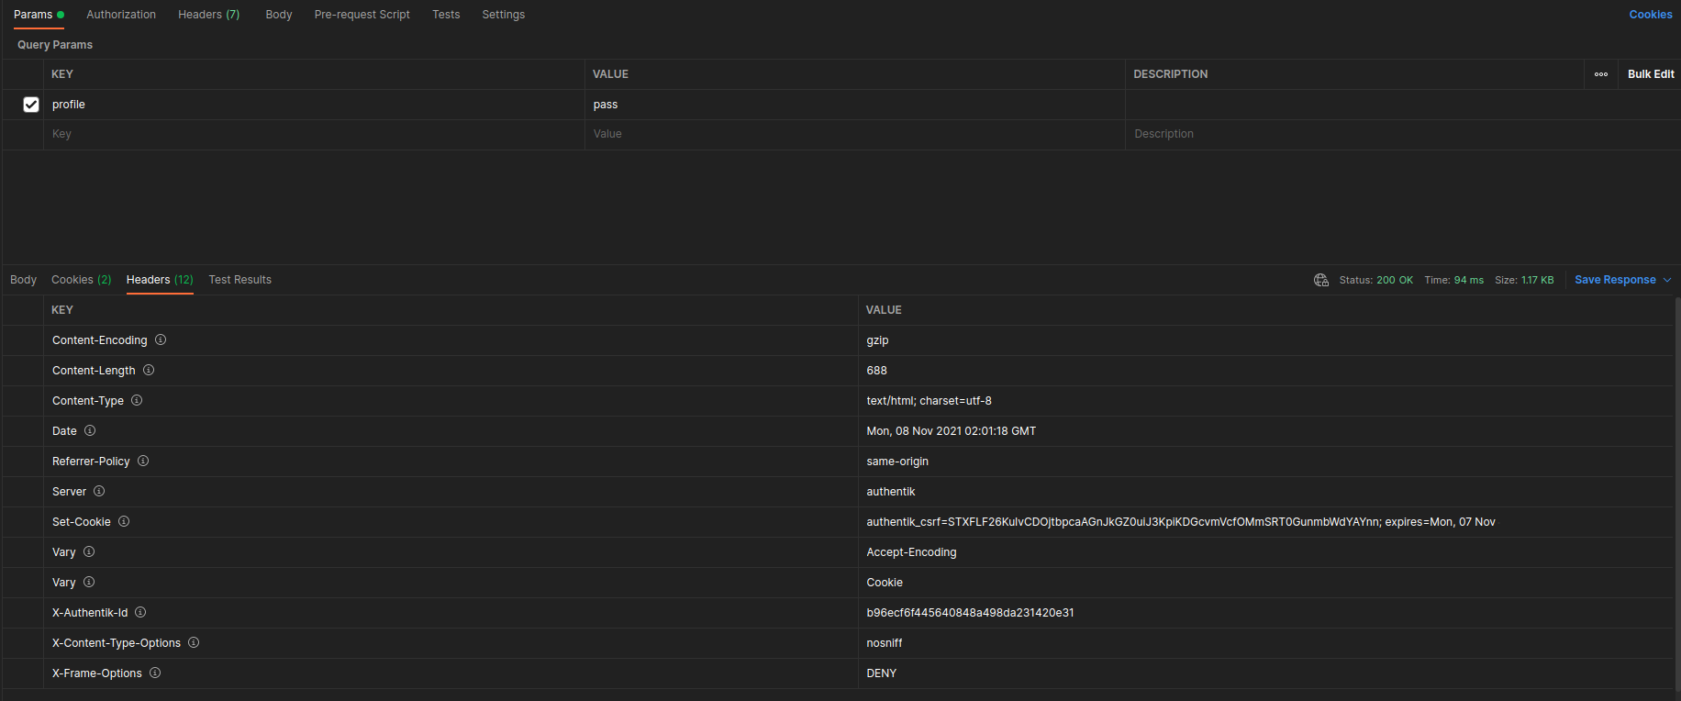Click info icon next to X-Content-Type-Options
Screen dimensions: 1681x701
point(194,642)
